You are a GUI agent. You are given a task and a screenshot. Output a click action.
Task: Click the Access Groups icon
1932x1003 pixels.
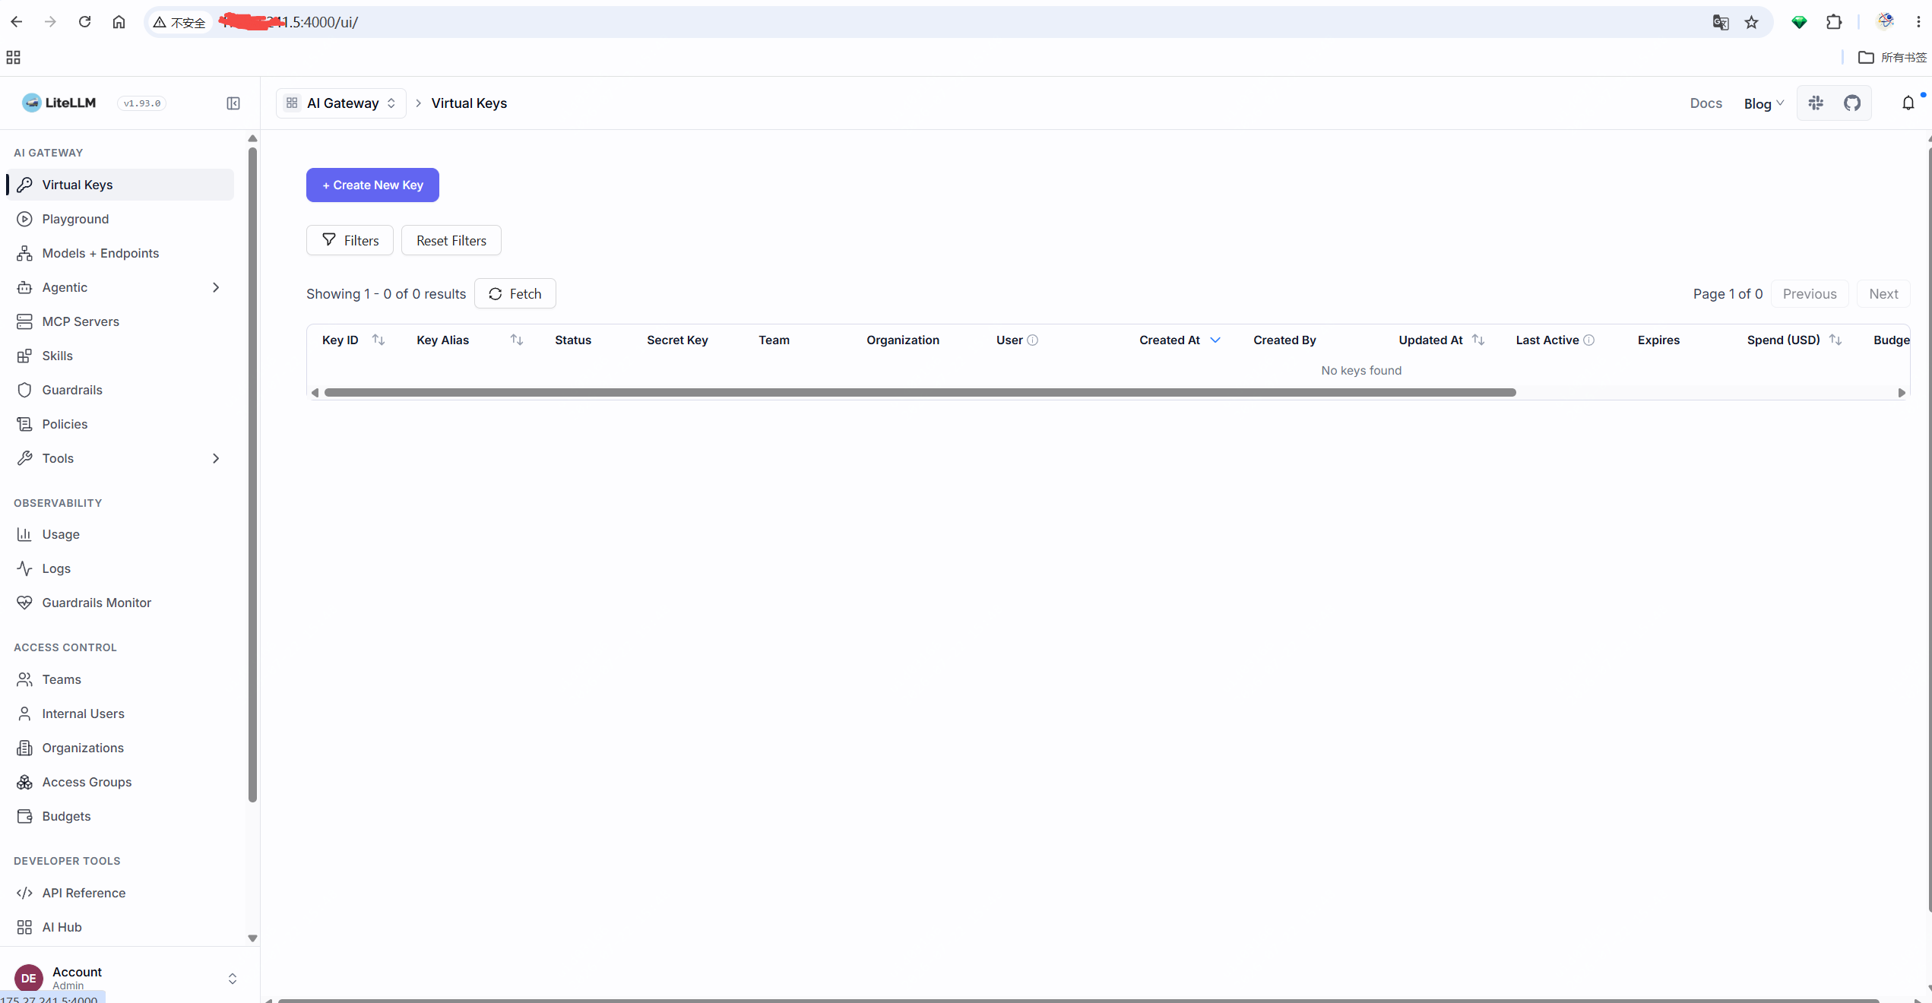[24, 782]
